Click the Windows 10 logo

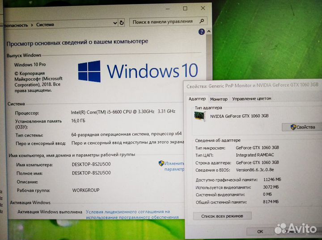click(x=138, y=71)
